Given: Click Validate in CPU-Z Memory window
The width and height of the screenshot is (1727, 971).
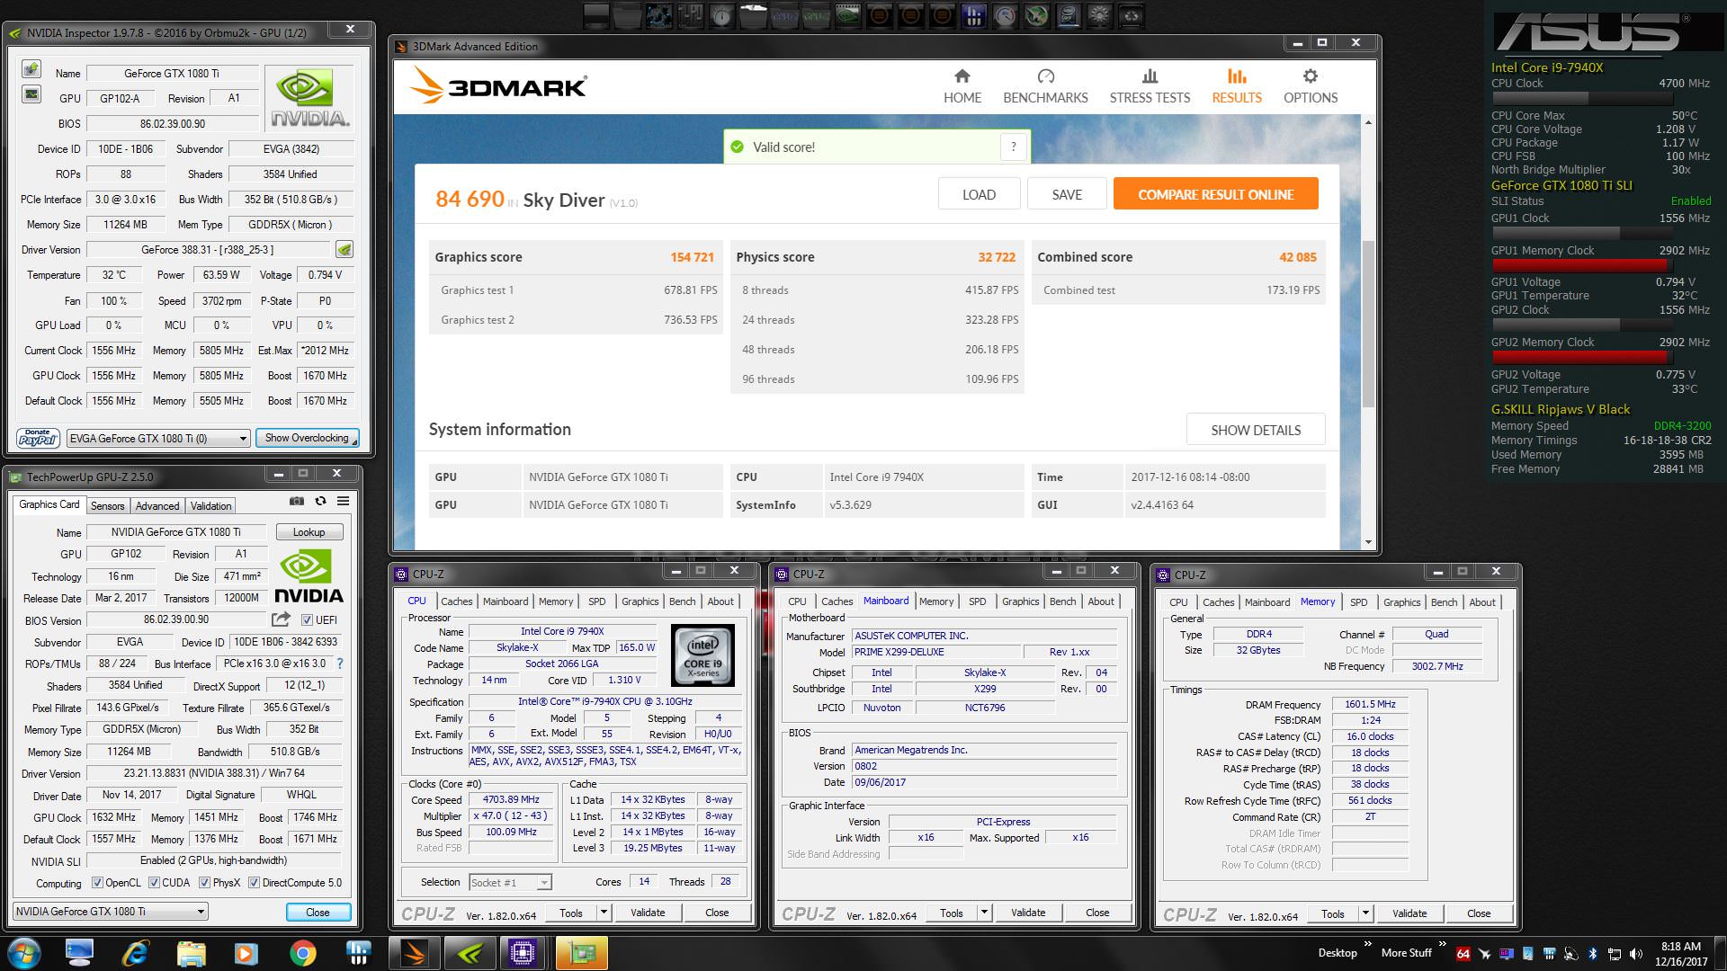Looking at the screenshot, I should tap(1409, 913).
